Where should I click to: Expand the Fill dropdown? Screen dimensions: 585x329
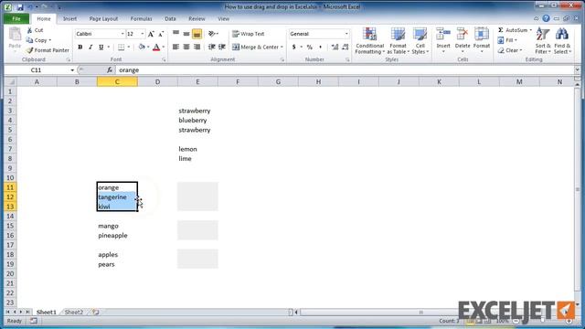click(x=516, y=40)
